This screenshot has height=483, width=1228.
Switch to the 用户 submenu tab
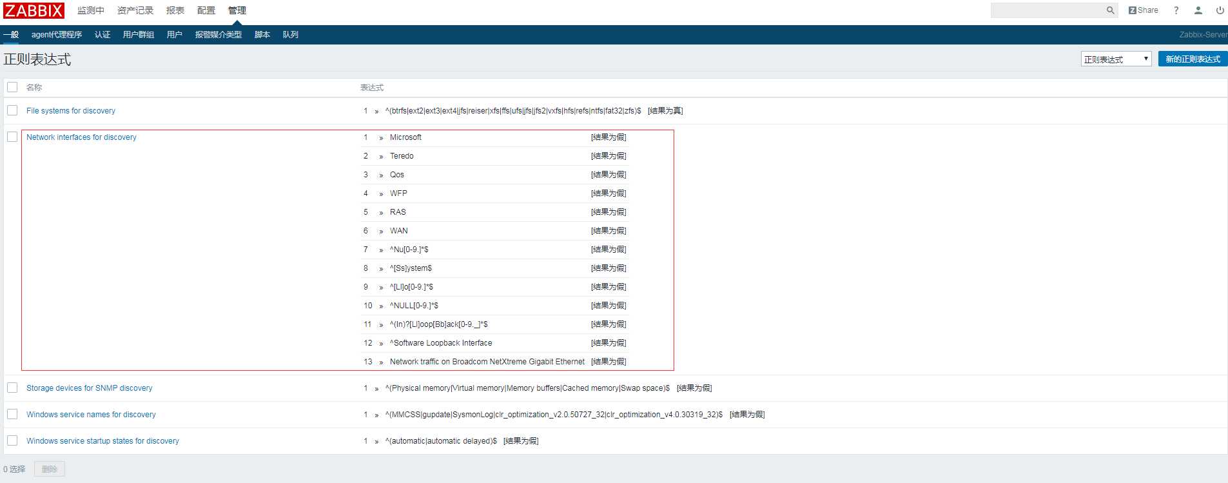[175, 35]
